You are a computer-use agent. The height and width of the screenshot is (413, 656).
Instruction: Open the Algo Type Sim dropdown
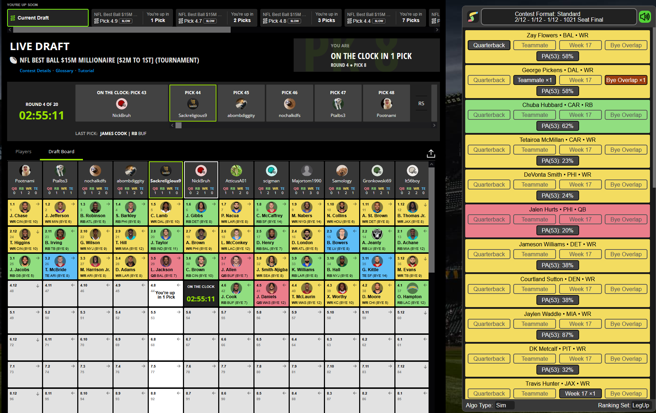pyautogui.click(x=504, y=405)
